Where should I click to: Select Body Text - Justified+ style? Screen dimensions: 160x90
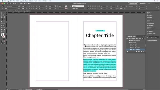click(x=135, y=49)
